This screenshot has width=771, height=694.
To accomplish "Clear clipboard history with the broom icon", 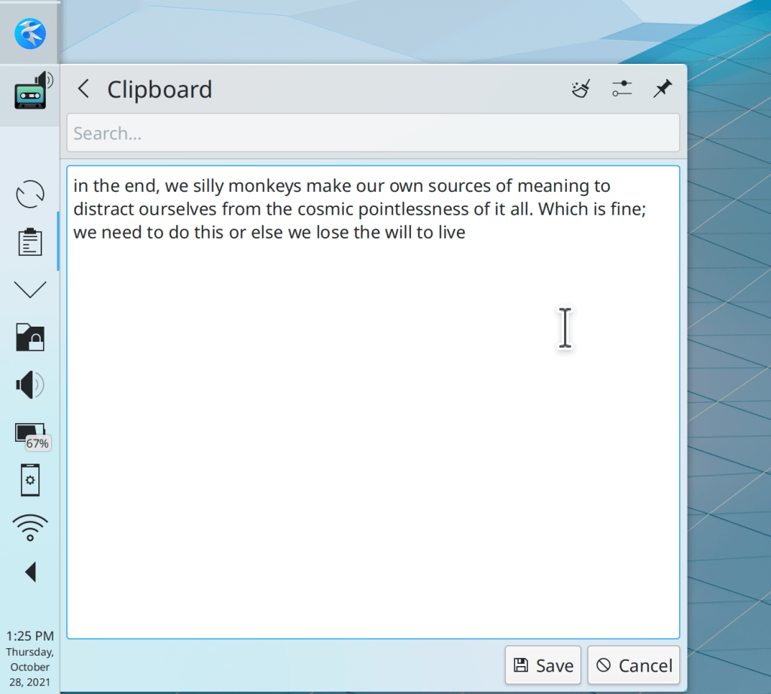I will pos(581,90).
